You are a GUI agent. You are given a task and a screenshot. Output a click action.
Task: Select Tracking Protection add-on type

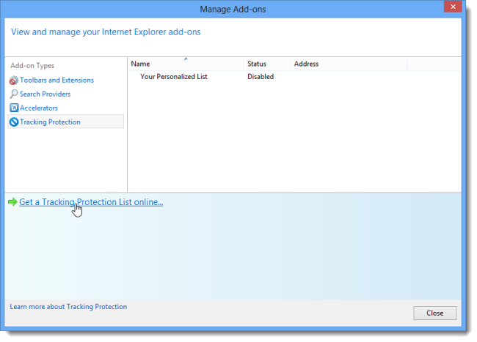[x=65, y=122]
